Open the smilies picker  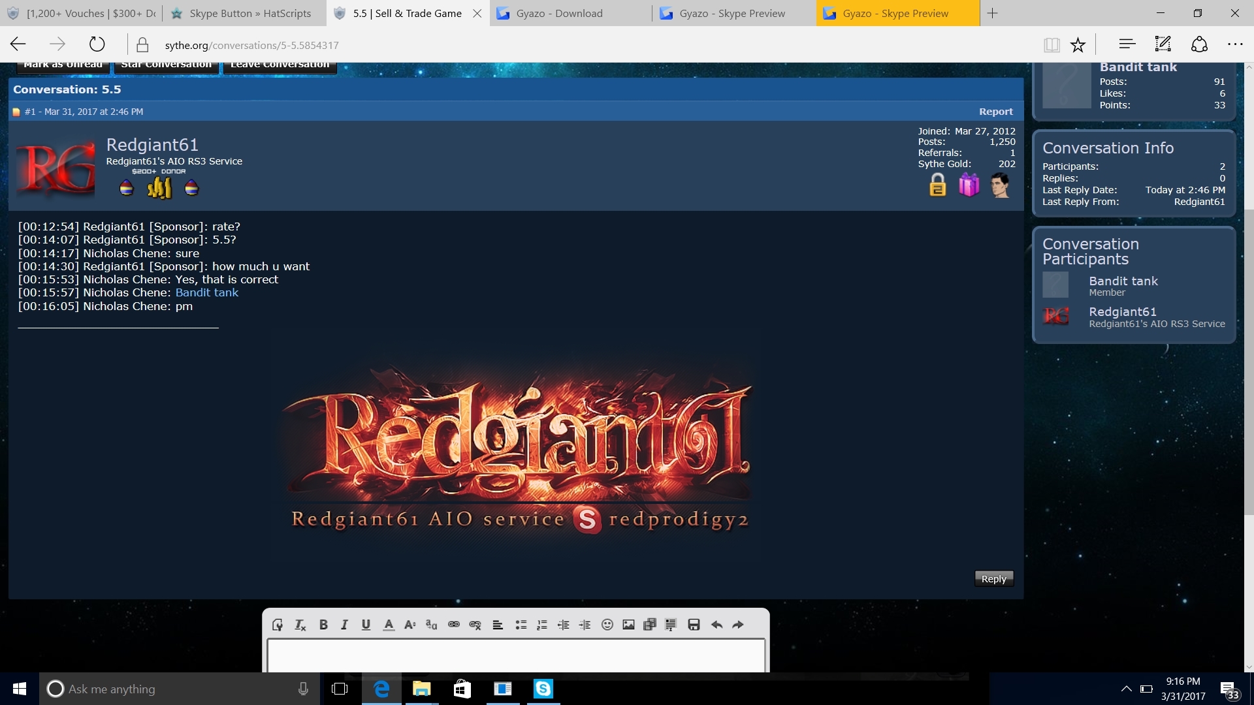[607, 625]
